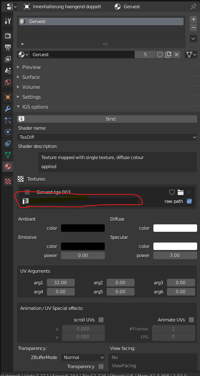The image size is (200, 376).
Task: Open the Material properties tab
Action: pos(8,167)
